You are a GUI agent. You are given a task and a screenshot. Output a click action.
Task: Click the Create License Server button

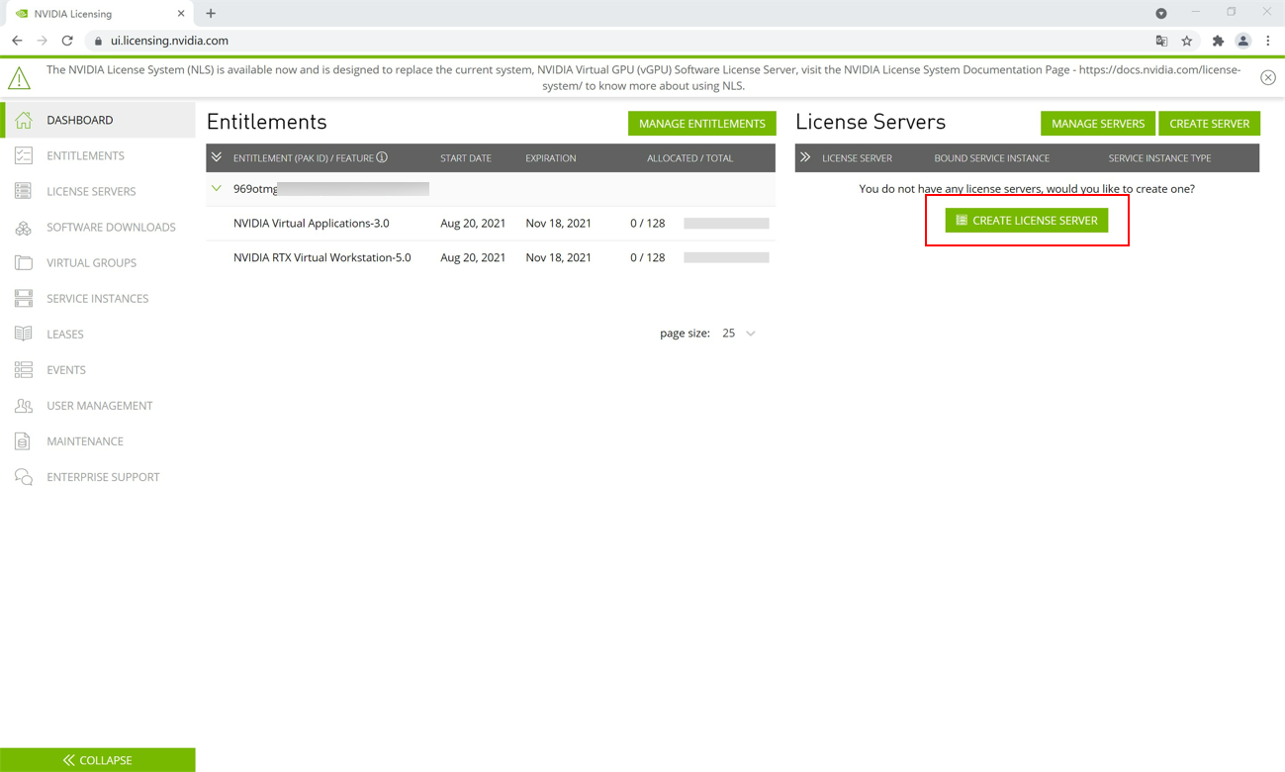tap(1026, 220)
